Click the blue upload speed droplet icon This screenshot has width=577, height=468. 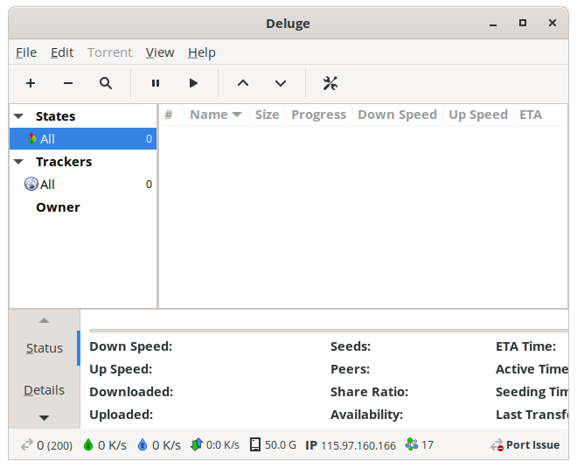click(x=143, y=444)
